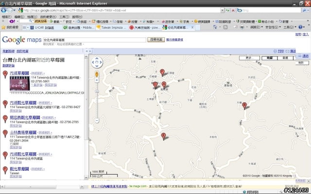
Task: Click the RSS feeds icon
Action: pos(225,27)
